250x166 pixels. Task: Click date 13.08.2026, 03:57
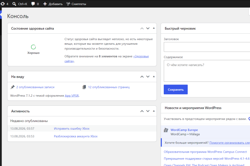point(22,128)
